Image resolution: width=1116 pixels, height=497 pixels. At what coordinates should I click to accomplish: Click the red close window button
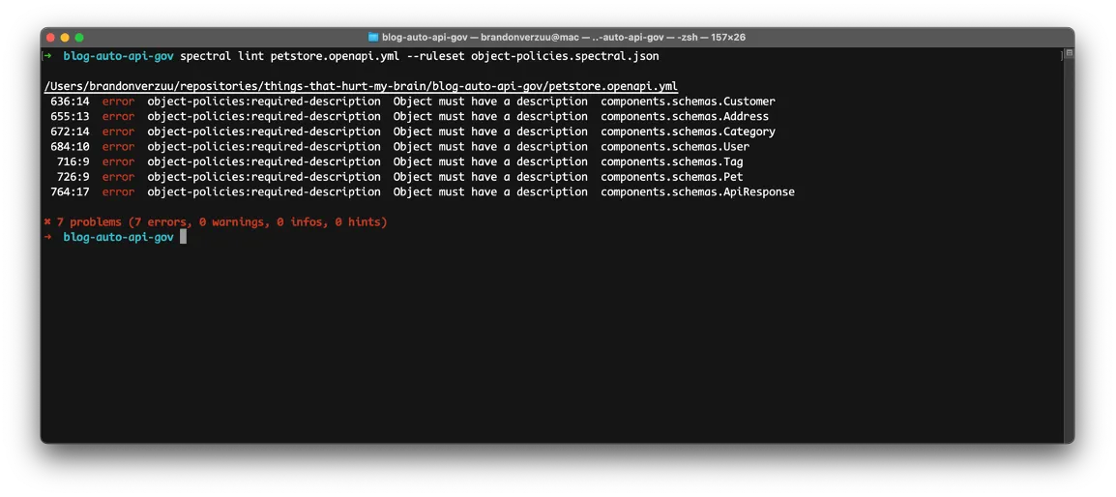pyautogui.click(x=50, y=38)
